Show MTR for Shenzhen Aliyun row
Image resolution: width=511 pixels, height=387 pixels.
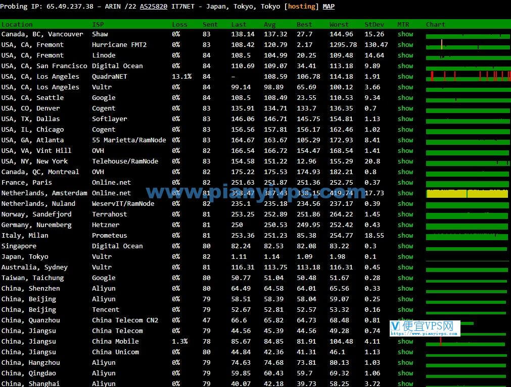405,289
